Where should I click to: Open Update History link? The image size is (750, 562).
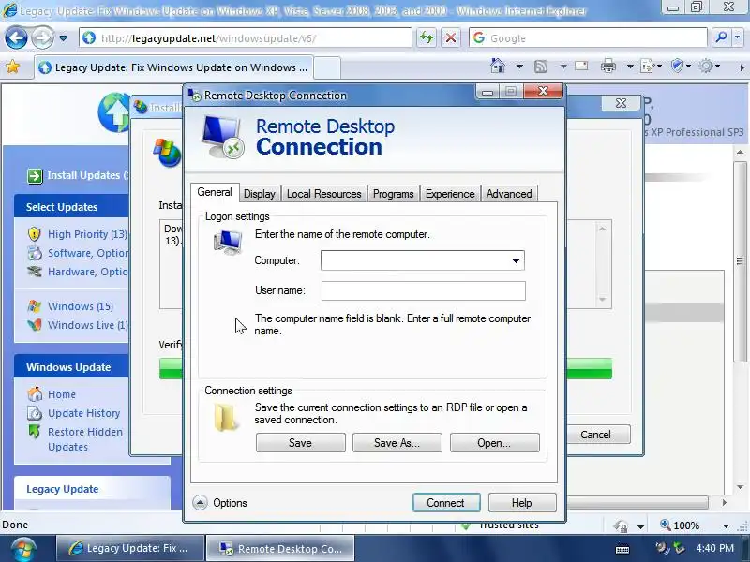(83, 413)
